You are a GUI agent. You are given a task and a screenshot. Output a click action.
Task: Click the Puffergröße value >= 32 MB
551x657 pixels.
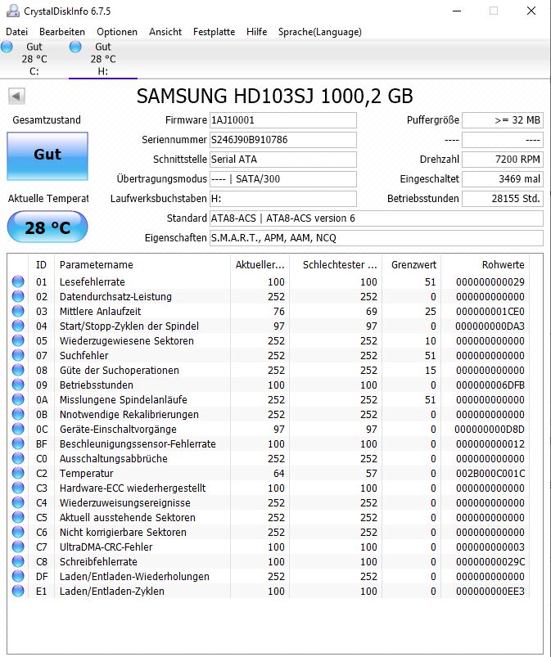503,120
